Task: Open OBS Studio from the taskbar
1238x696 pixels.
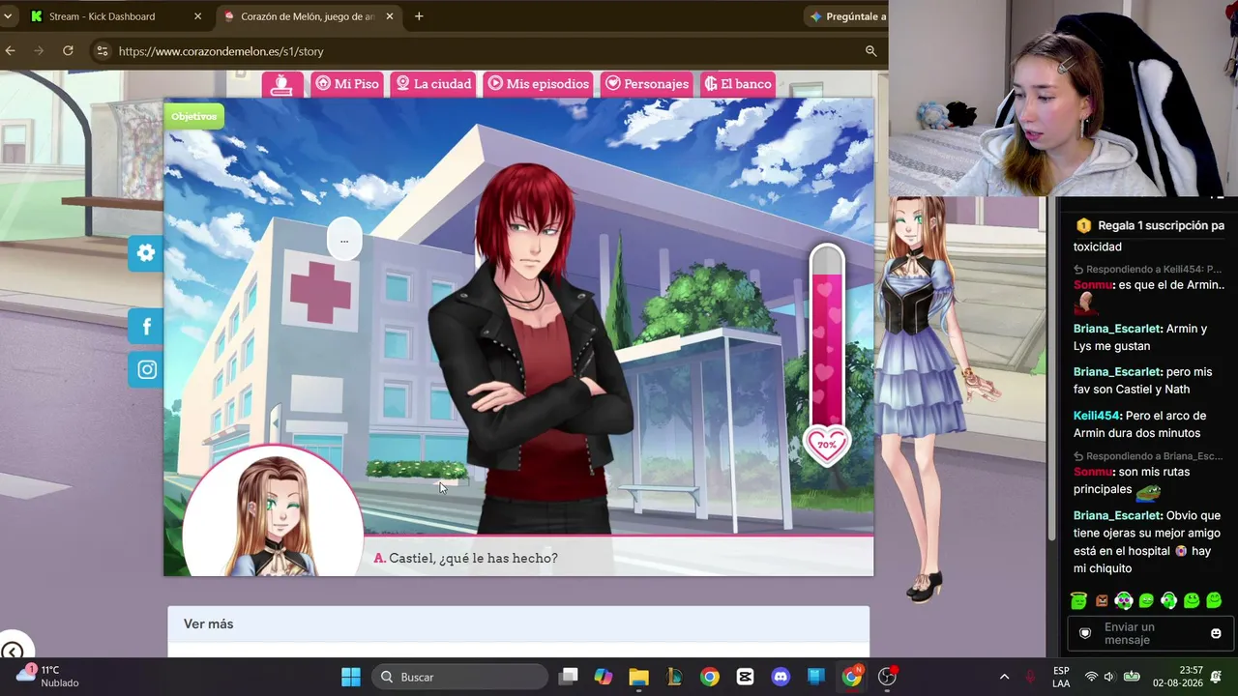Action: (887, 677)
